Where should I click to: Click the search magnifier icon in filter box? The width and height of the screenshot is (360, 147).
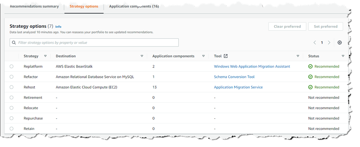[14, 43]
